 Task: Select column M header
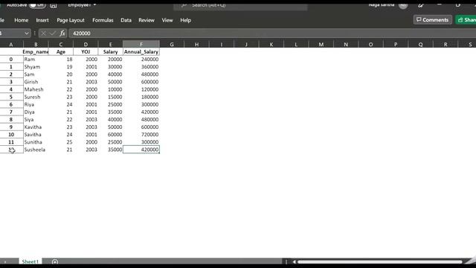click(x=321, y=45)
